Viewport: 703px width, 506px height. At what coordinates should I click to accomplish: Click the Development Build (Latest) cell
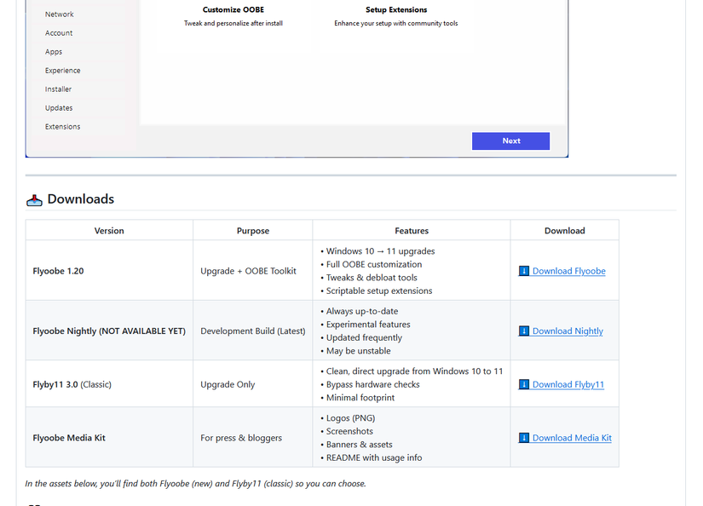point(253,331)
